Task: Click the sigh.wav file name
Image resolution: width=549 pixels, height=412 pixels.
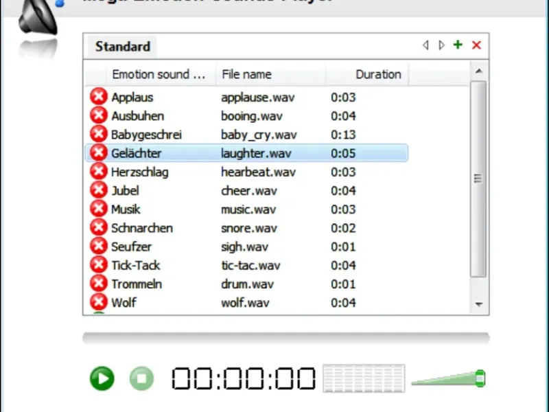Action: pos(244,247)
